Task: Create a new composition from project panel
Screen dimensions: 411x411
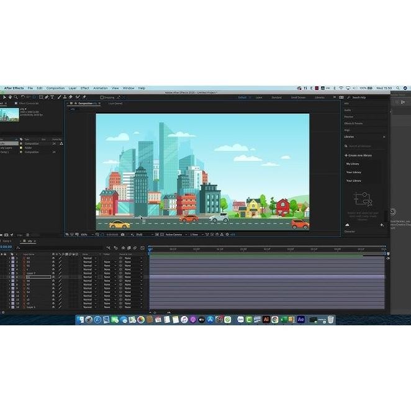Action: pos(6,235)
